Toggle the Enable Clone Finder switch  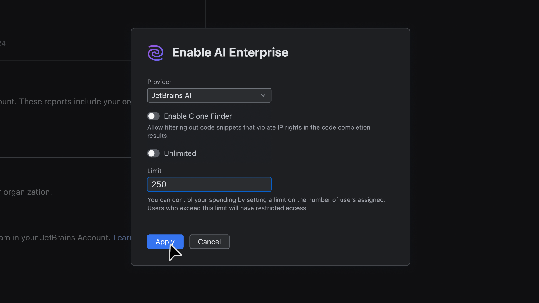[x=154, y=116]
